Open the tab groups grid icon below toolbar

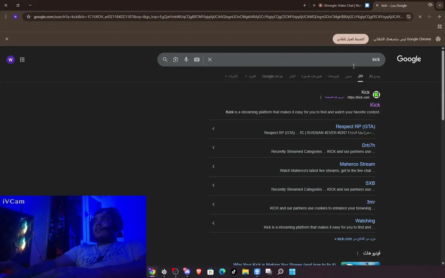(440, 26)
